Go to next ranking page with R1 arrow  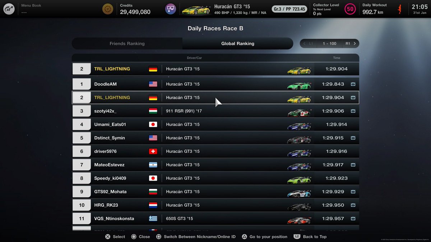351,43
